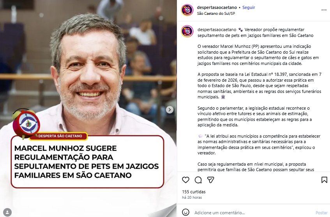Open the emoji picker smiley icon
This screenshot has height=217, width=330.
pyautogui.click(x=185, y=212)
